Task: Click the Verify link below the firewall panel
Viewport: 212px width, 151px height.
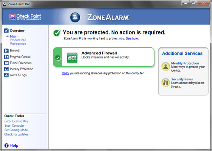Action: 65,73
